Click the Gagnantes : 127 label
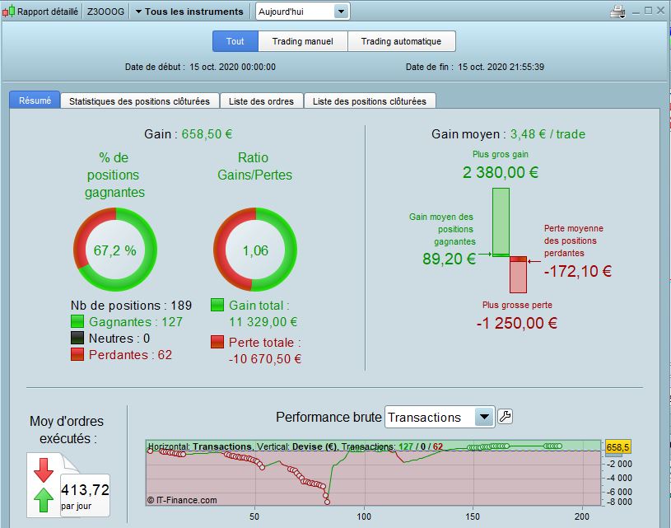 (136, 321)
